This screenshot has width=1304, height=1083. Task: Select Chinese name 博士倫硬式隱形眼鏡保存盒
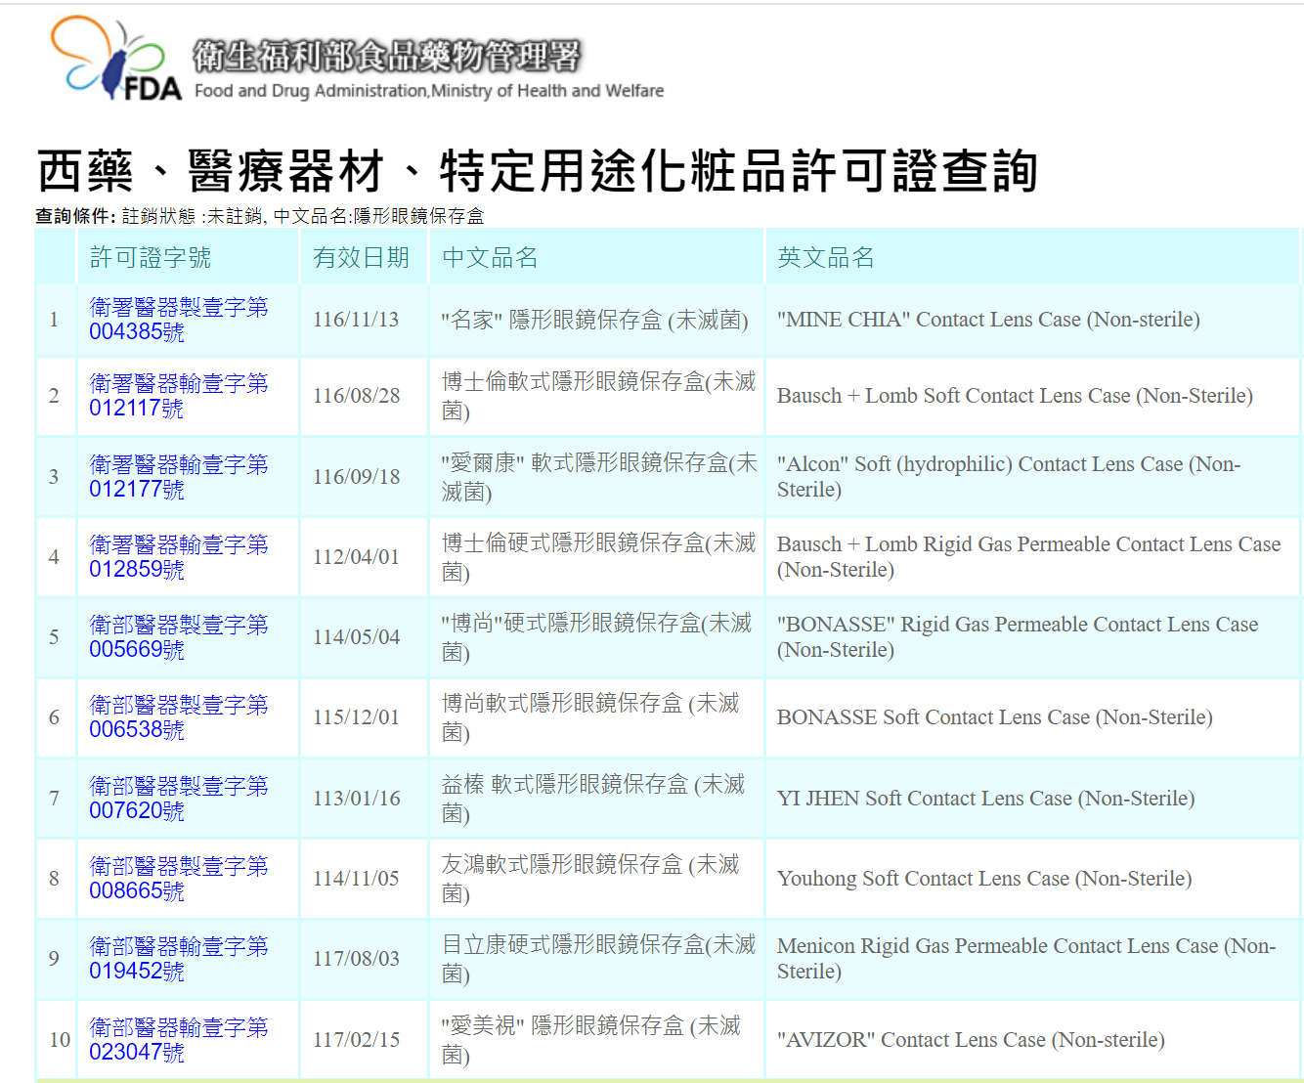pyautogui.click(x=599, y=557)
